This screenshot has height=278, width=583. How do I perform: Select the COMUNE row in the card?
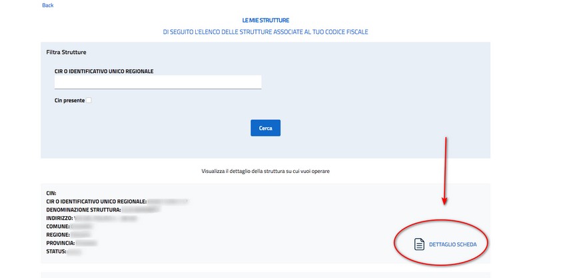(58, 227)
